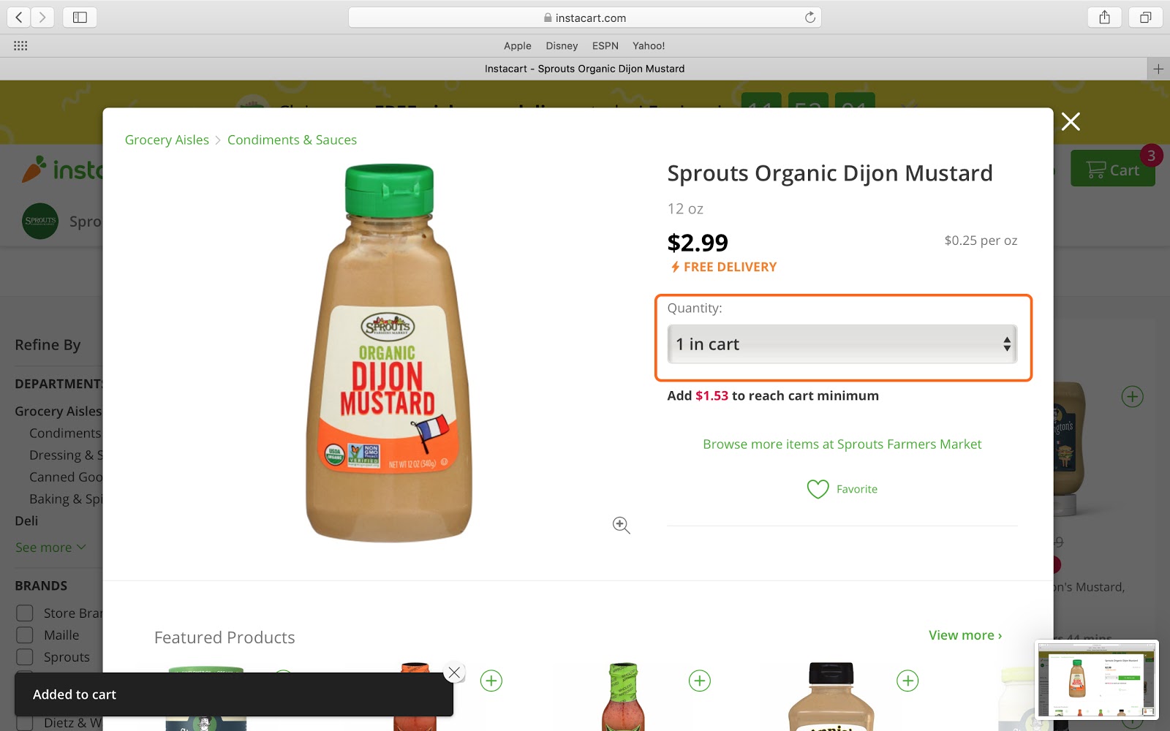This screenshot has width=1170, height=731.
Task: Dismiss the Added to cart notification
Action: (x=454, y=673)
